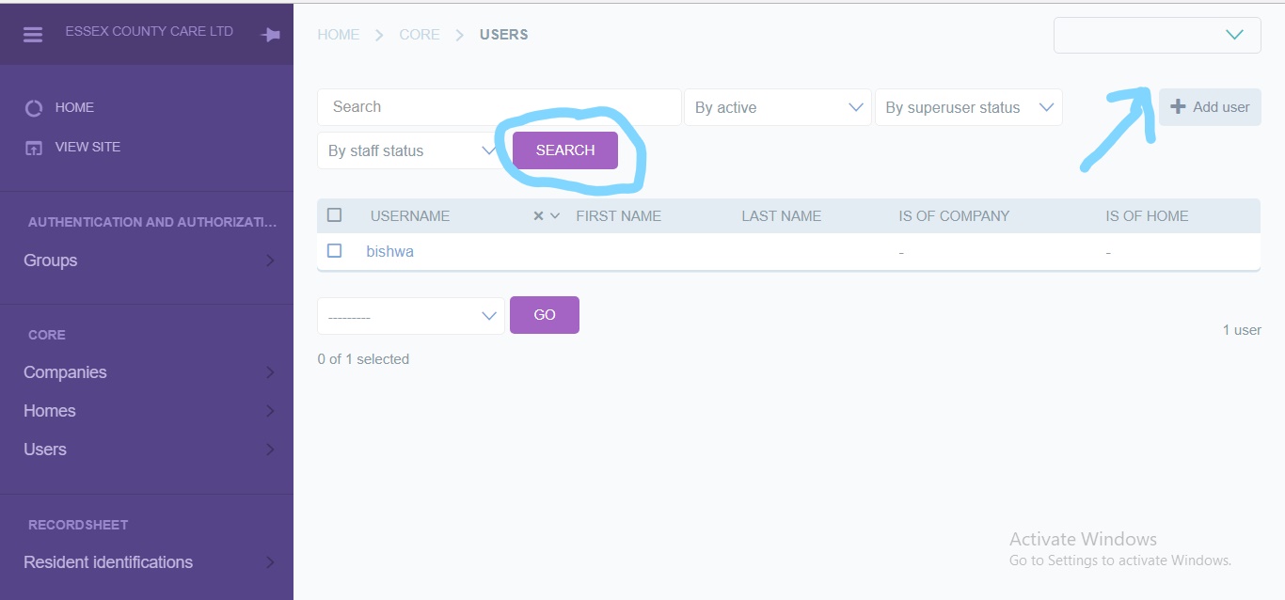Click the plus icon beside Add user
1285x600 pixels.
1178,107
